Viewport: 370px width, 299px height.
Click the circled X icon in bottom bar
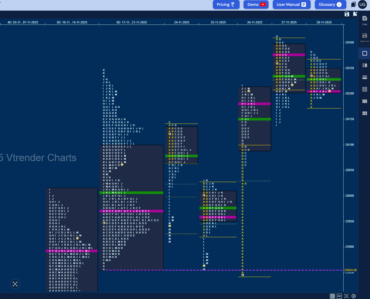pos(354,296)
